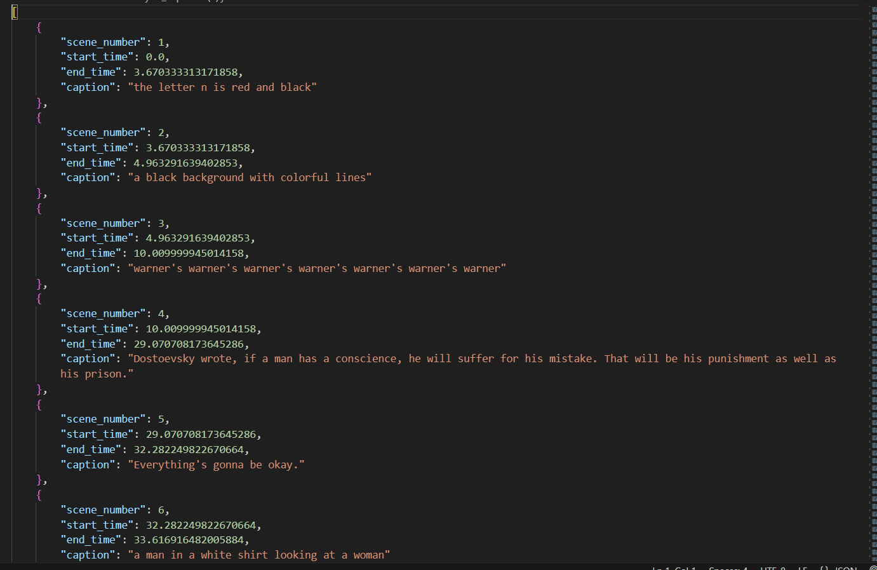Click scene 6's start_time value 32.282249822670664
The image size is (877, 570).
click(201, 525)
